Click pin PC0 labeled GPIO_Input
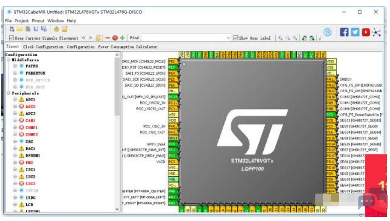 (x=173, y=144)
